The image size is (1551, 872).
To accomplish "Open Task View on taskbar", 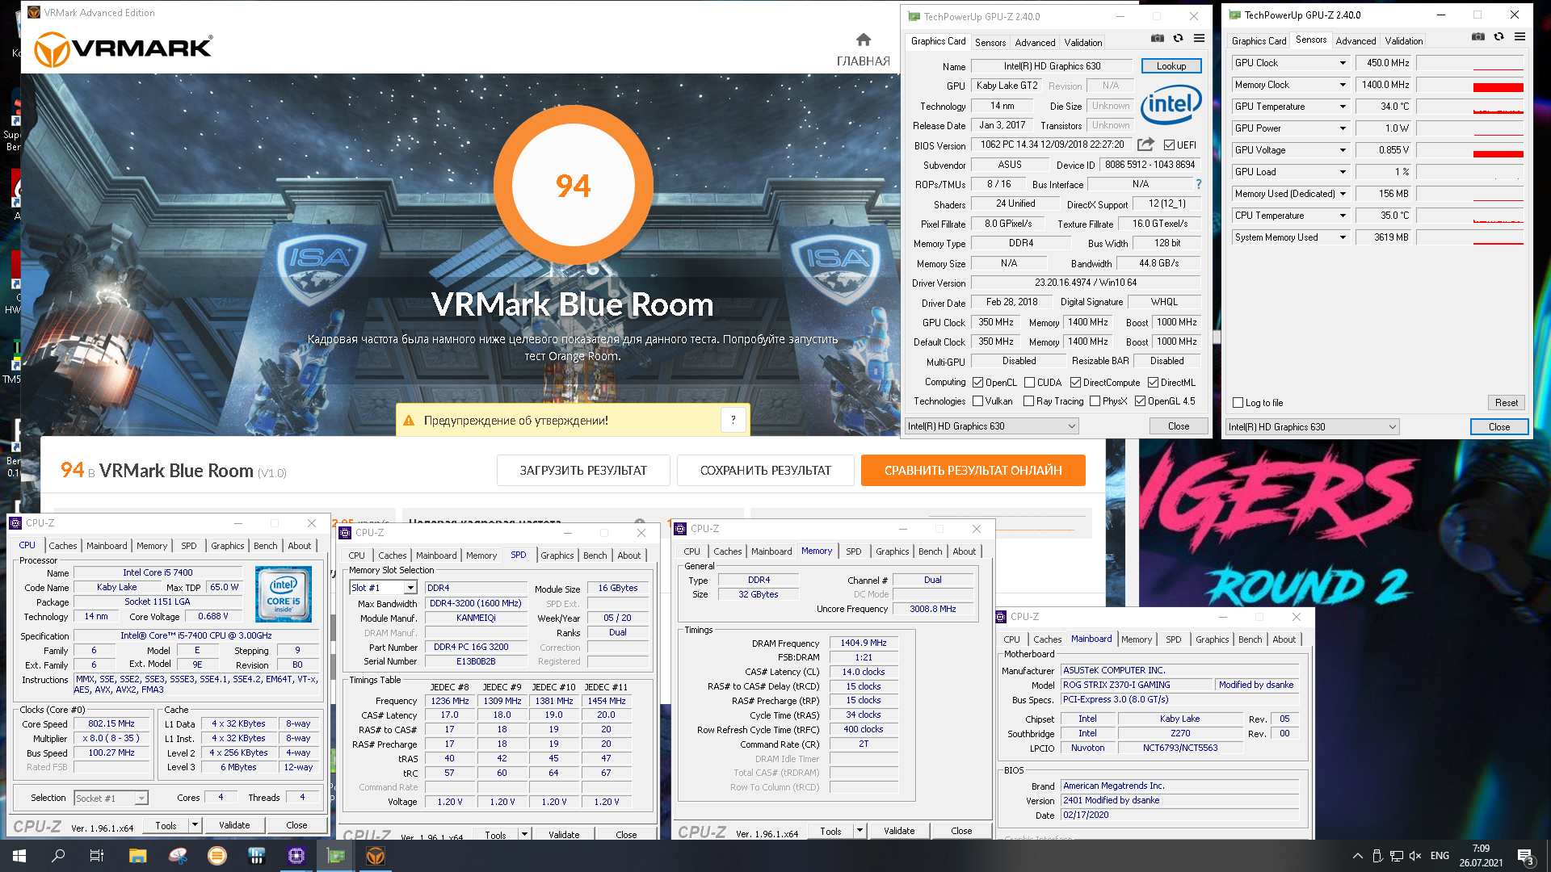I will pyautogui.click(x=97, y=856).
